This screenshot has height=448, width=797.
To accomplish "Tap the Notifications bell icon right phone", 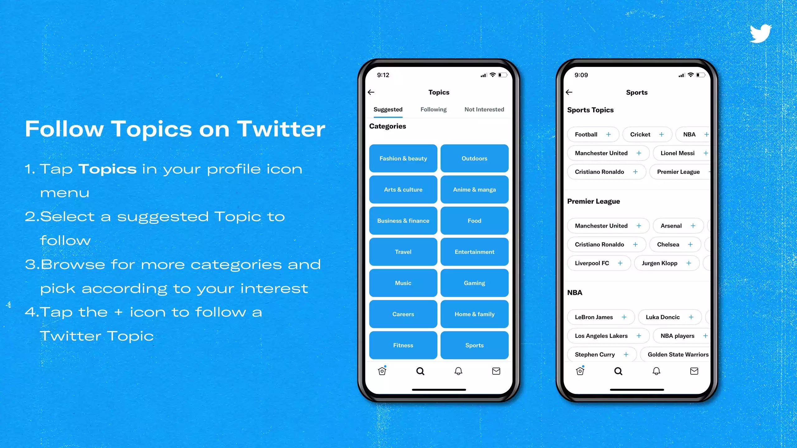I will point(656,371).
